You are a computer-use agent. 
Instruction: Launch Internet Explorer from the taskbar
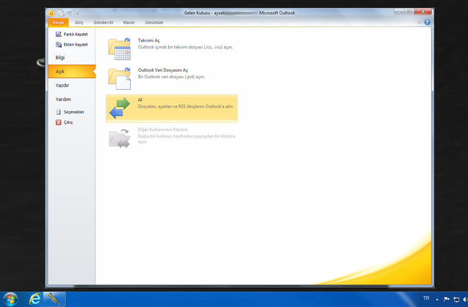[35, 299]
